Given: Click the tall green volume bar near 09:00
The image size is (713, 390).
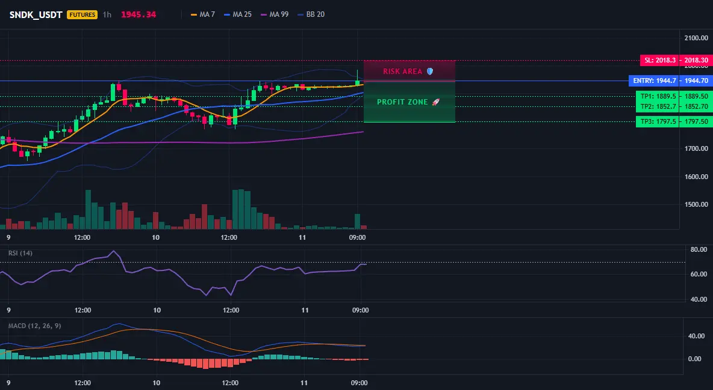Looking at the screenshot, I should pos(358,222).
